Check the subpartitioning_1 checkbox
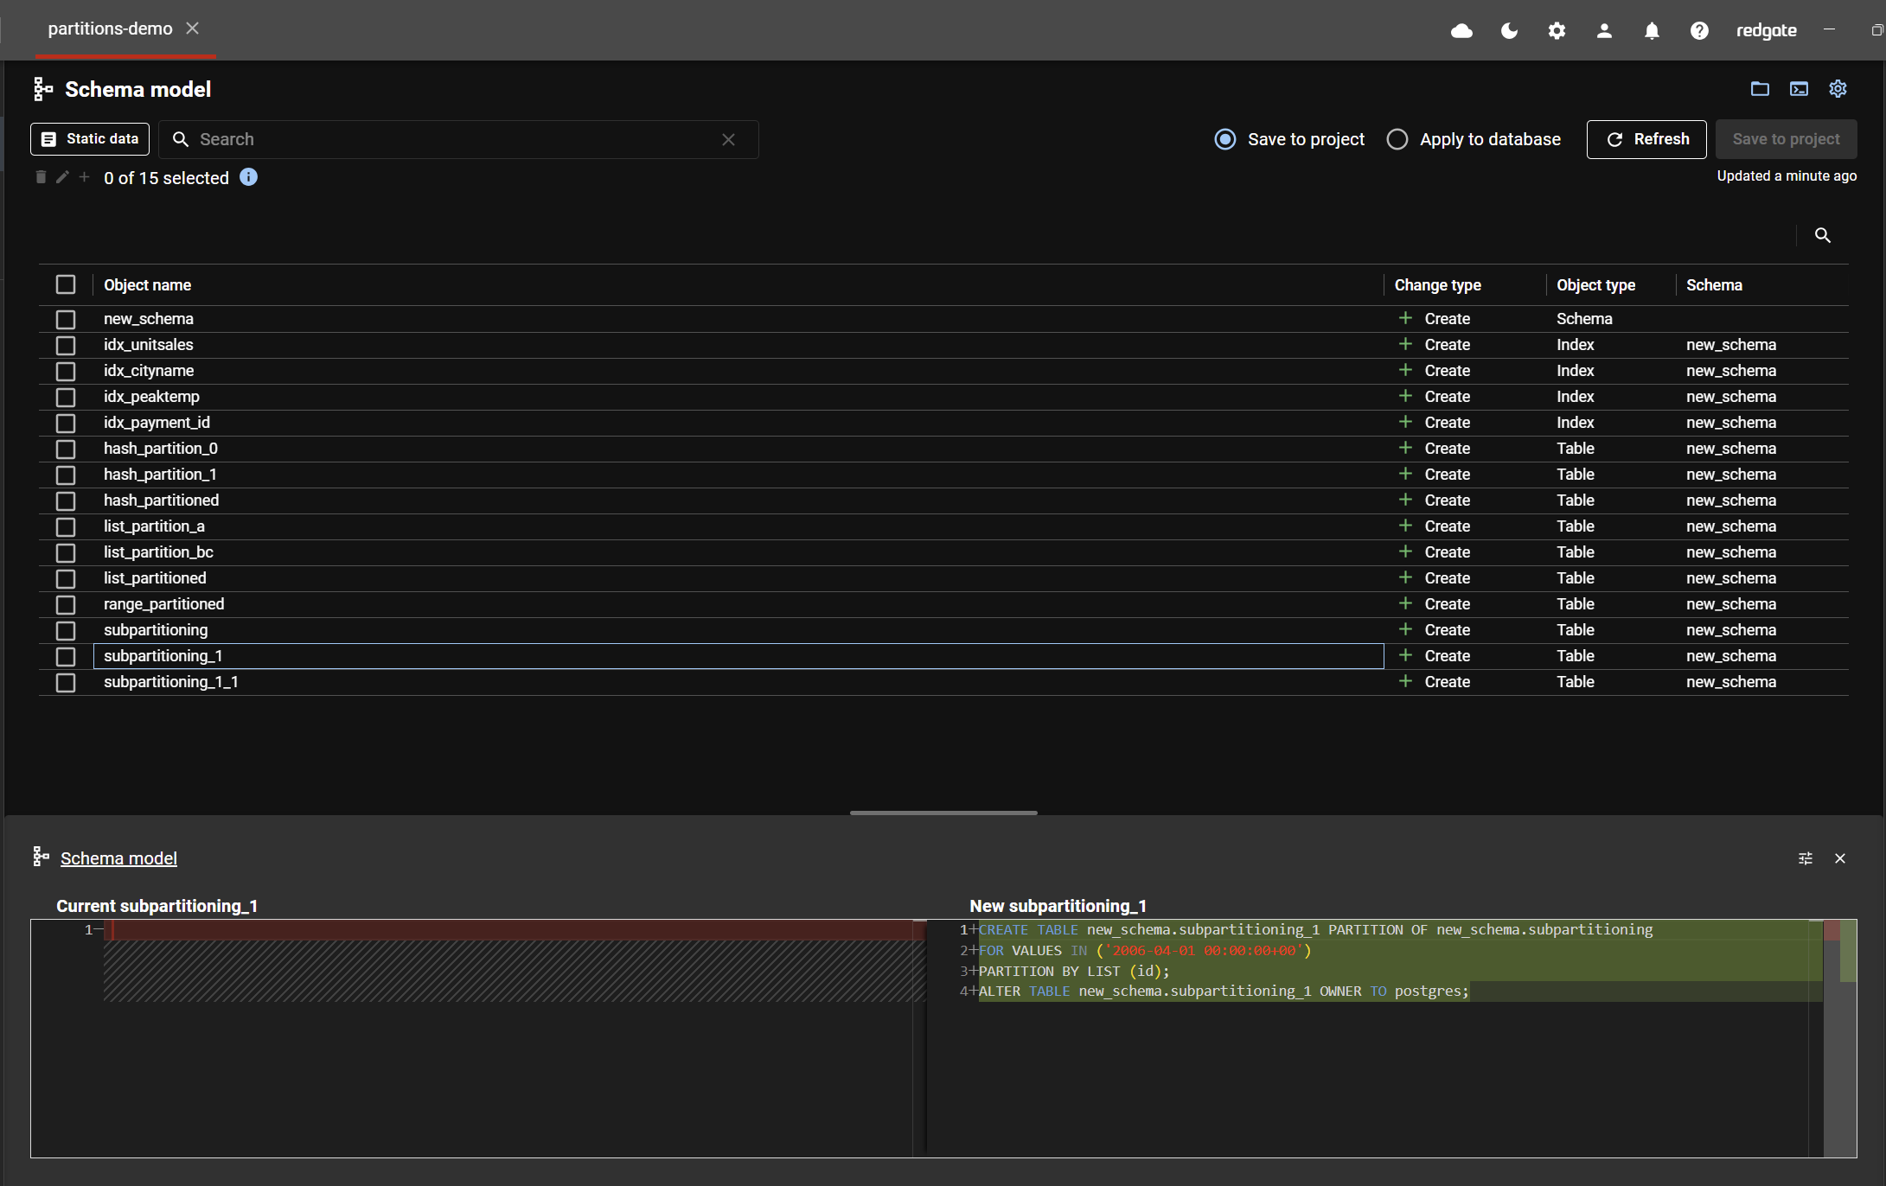 66,656
